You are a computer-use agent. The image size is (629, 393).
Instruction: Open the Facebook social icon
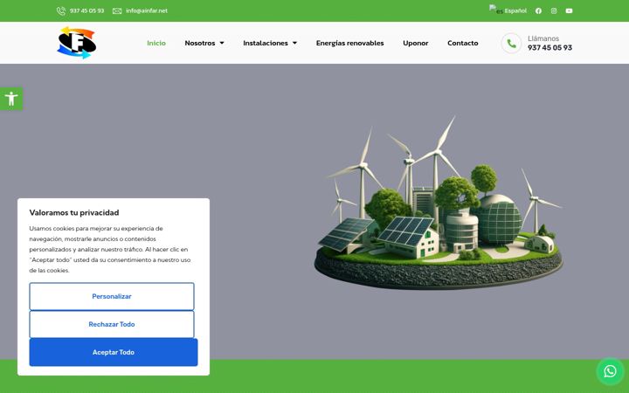(538, 10)
